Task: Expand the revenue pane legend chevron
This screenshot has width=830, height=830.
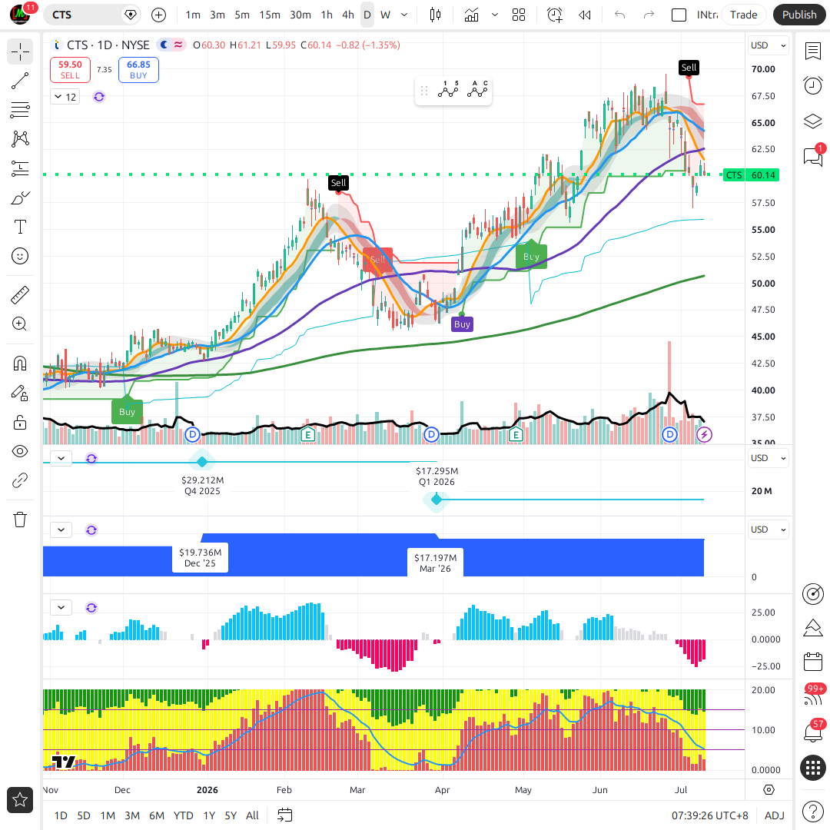Action: coord(61,458)
